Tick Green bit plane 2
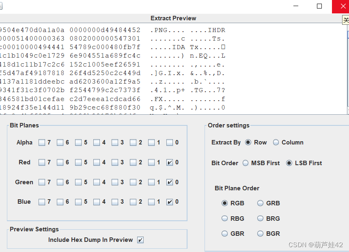349x252 pixels. 133,182
